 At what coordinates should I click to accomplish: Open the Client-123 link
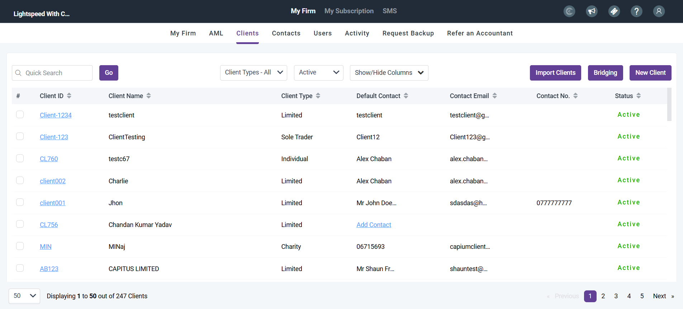54,137
